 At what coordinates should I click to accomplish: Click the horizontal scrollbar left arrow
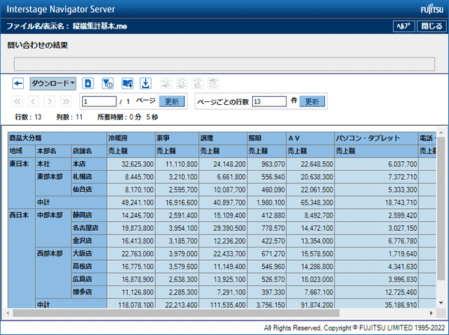pyautogui.click(x=8, y=313)
